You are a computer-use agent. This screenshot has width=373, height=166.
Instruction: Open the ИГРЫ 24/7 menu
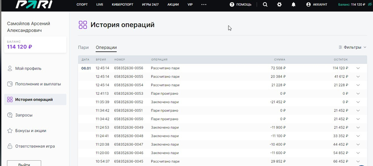tap(150, 4)
